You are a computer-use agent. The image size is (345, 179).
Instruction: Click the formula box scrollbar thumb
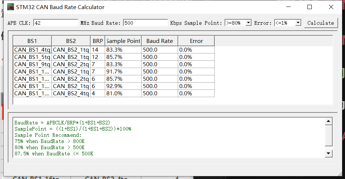pos(329,135)
